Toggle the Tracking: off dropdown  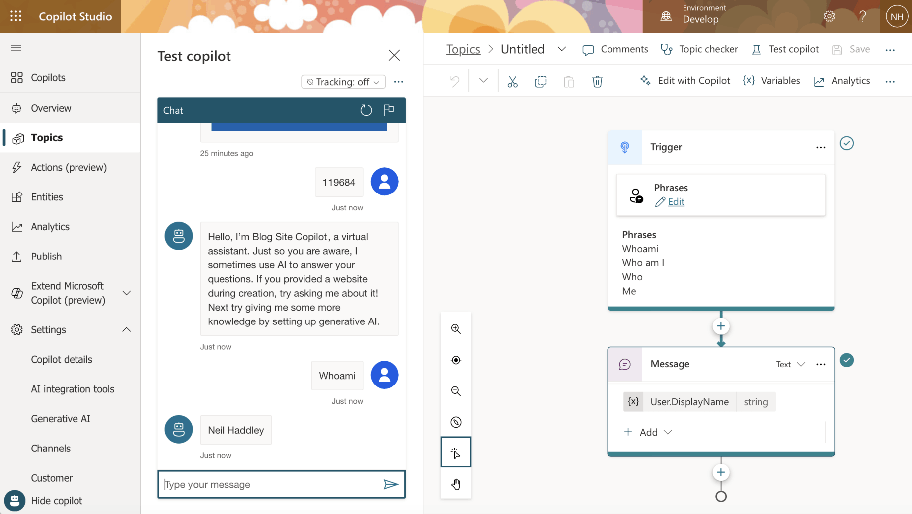pyautogui.click(x=343, y=82)
